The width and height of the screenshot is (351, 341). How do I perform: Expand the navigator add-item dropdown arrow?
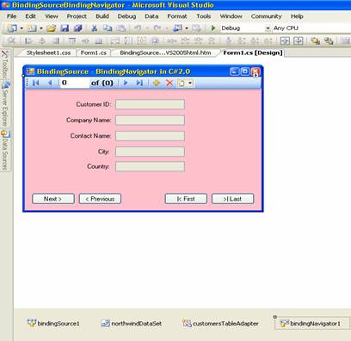(x=190, y=84)
